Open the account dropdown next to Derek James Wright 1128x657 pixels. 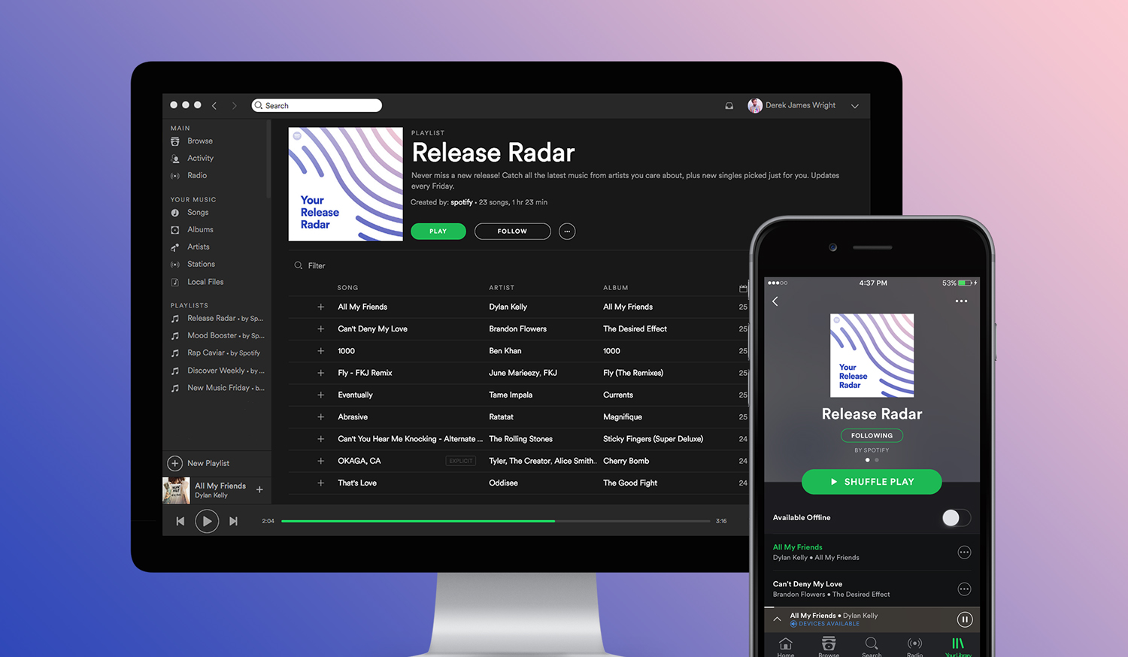pos(855,106)
